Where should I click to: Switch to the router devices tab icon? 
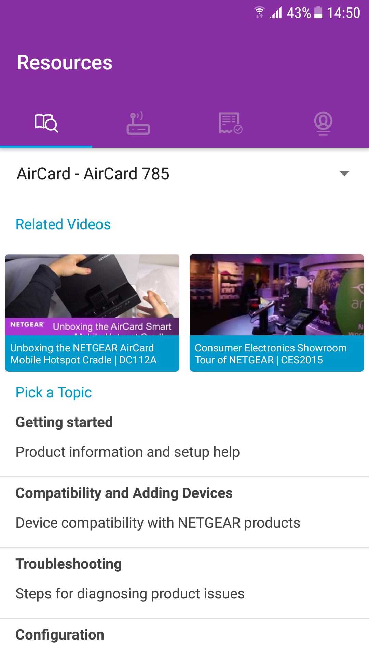138,123
